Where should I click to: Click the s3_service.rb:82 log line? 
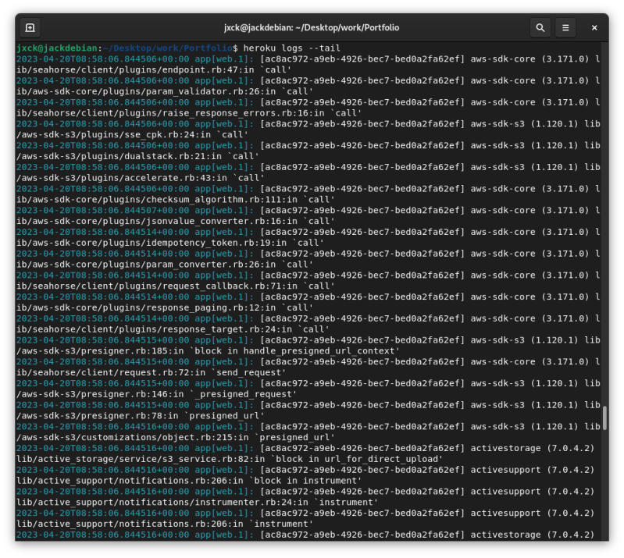pyautogui.click(x=230, y=459)
